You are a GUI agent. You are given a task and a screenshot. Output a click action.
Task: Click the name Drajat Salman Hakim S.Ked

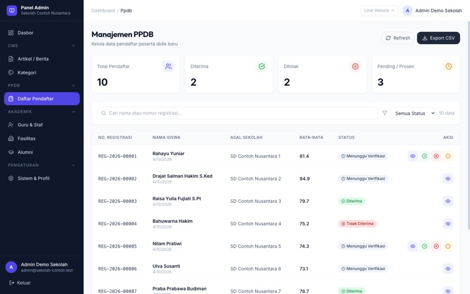point(182,176)
